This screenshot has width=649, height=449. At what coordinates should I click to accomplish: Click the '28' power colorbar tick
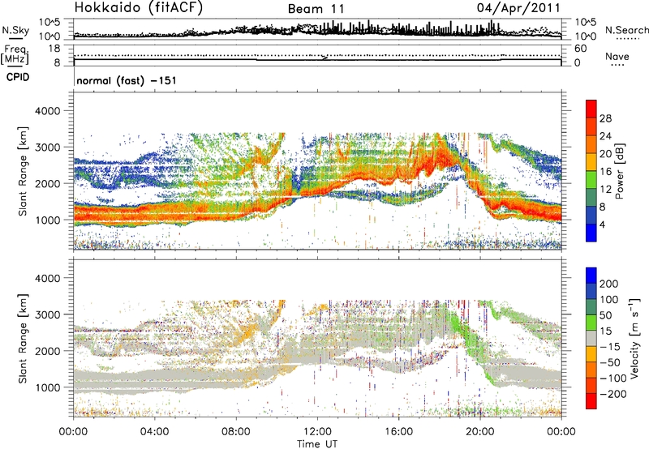(x=605, y=118)
